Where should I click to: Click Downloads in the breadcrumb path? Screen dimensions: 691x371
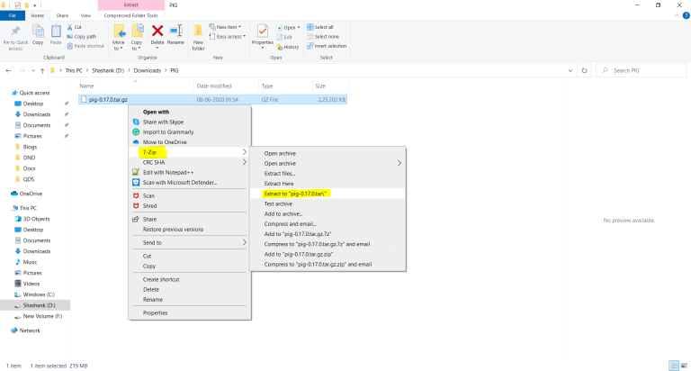click(148, 70)
